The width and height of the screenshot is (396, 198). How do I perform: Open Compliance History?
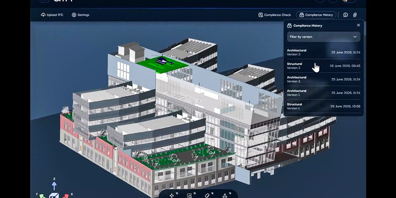(316, 15)
